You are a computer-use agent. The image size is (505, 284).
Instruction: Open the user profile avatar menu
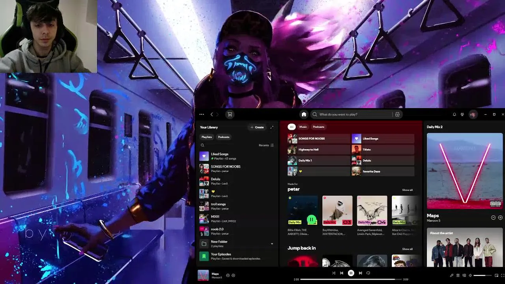pos(472,114)
